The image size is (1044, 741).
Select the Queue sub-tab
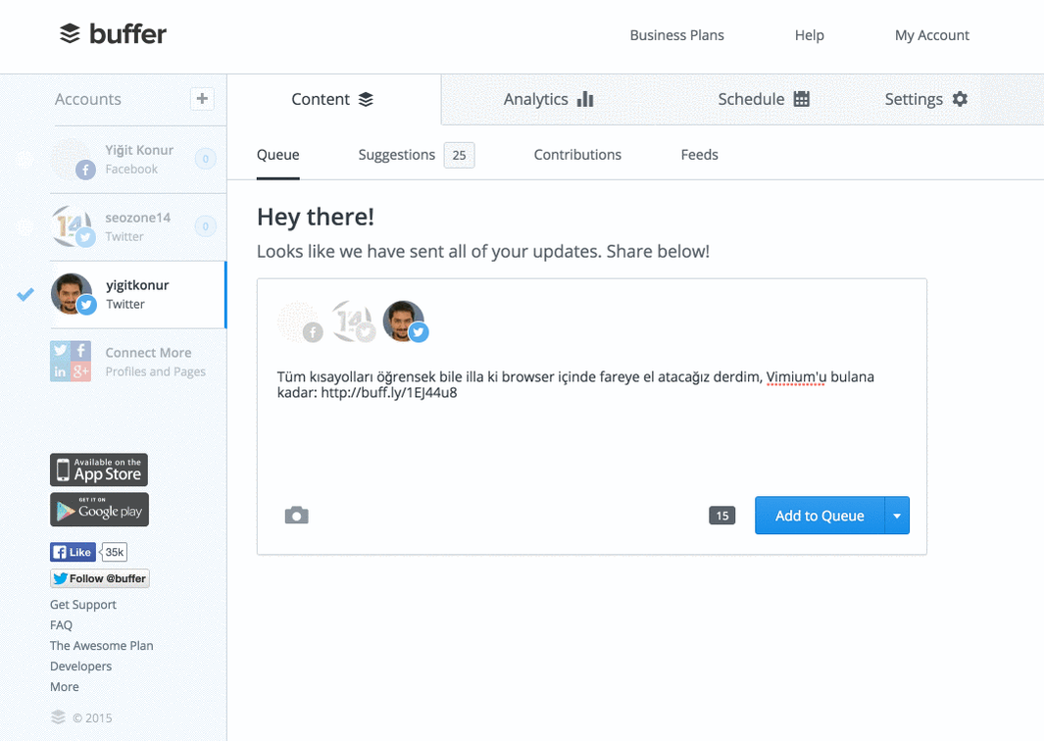(278, 155)
